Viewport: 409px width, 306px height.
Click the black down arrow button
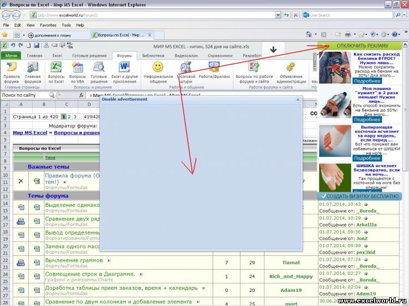tap(273, 49)
